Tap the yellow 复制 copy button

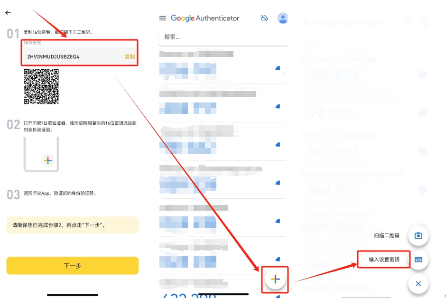[x=130, y=56]
